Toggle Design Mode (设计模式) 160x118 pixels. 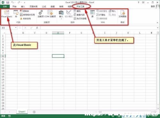(x=69, y=13)
